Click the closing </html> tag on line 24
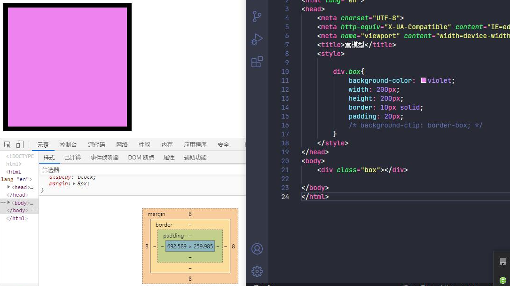 tap(315, 197)
